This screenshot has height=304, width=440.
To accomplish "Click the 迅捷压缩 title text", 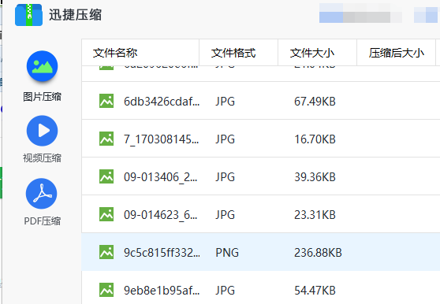I will 75,14.
